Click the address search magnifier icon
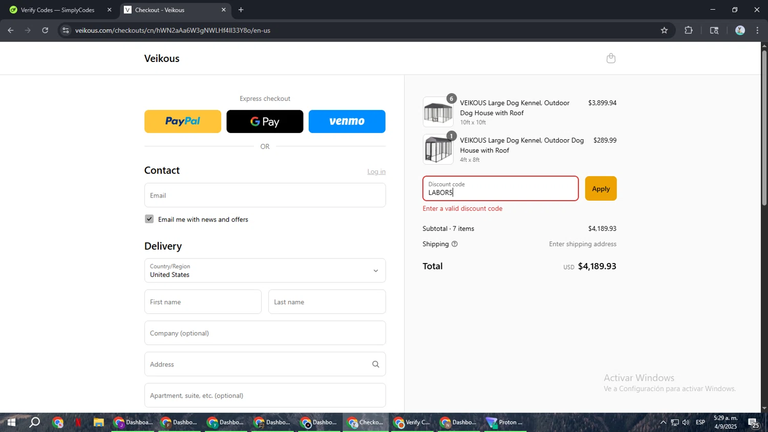This screenshot has width=768, height=432. 375,364
